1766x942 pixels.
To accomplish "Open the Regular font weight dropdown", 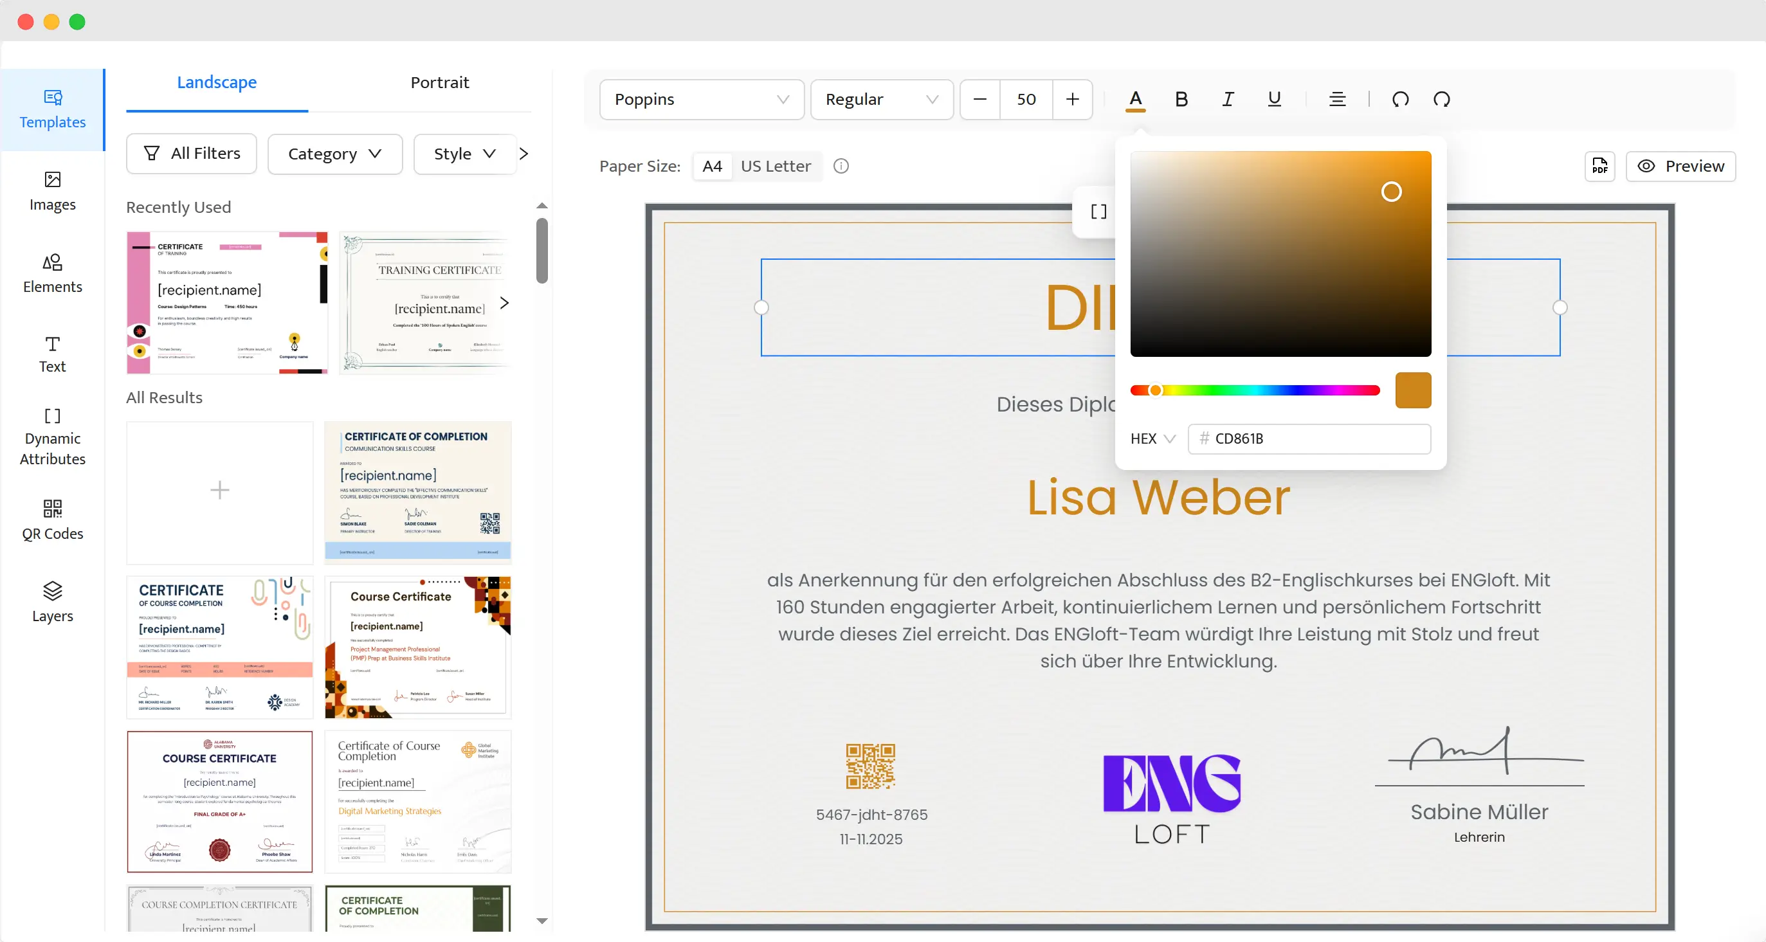I will 882,100.
